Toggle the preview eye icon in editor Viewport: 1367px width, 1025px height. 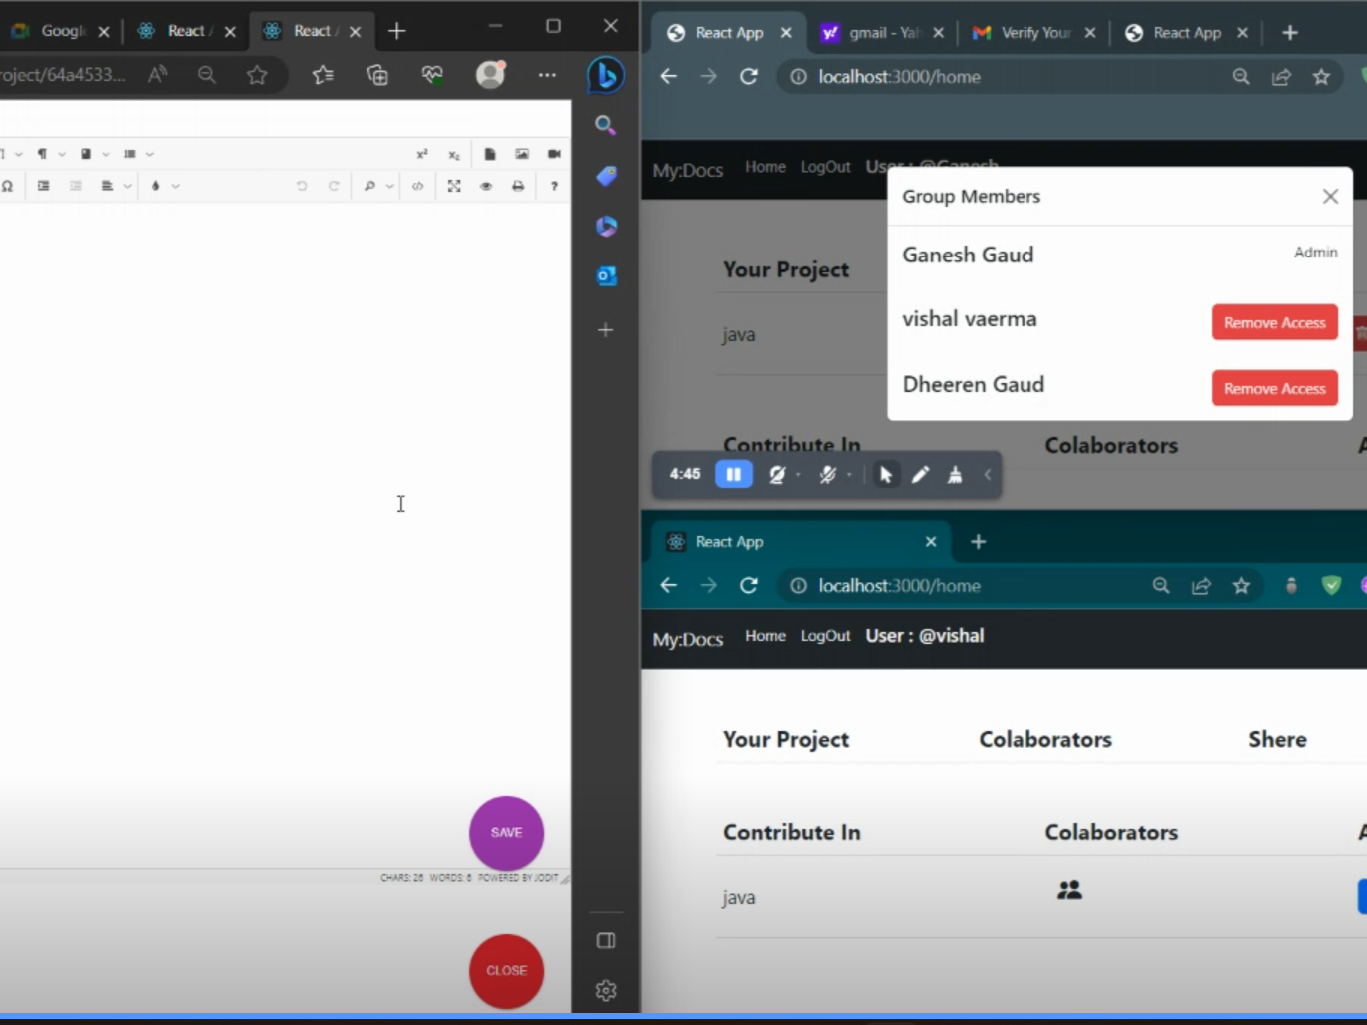coord(486,186)
